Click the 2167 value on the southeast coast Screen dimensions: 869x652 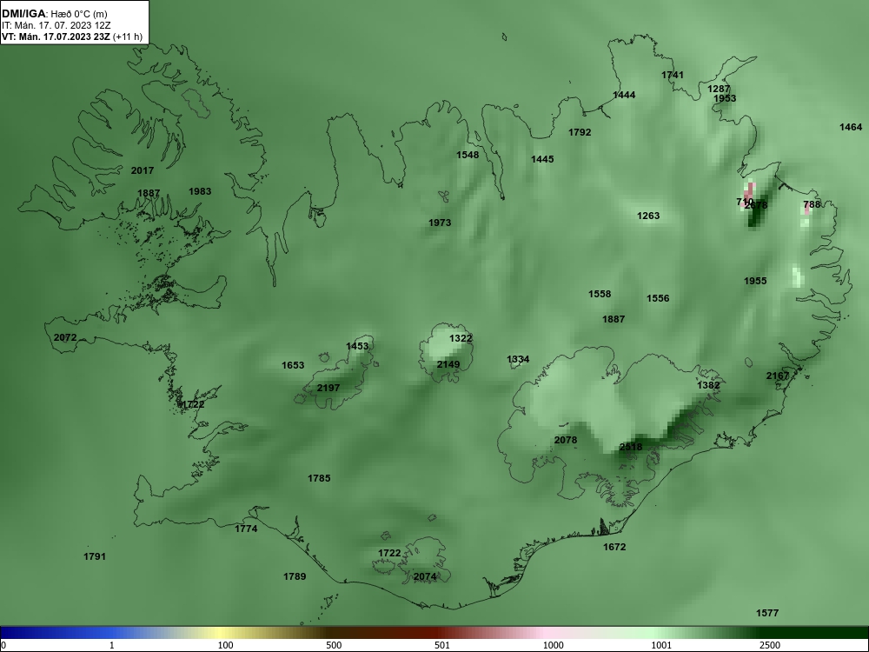pyautogui.click(x=778, y=376)
